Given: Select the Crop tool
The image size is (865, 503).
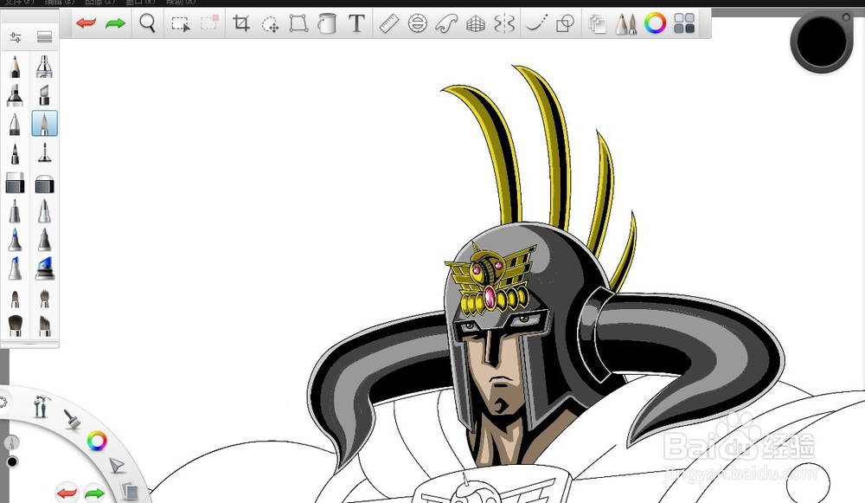Looking at the screenshot, I should [241, 23].
